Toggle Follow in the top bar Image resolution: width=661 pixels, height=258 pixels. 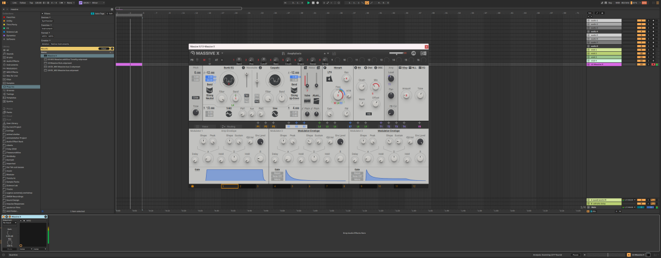point(23,3)
